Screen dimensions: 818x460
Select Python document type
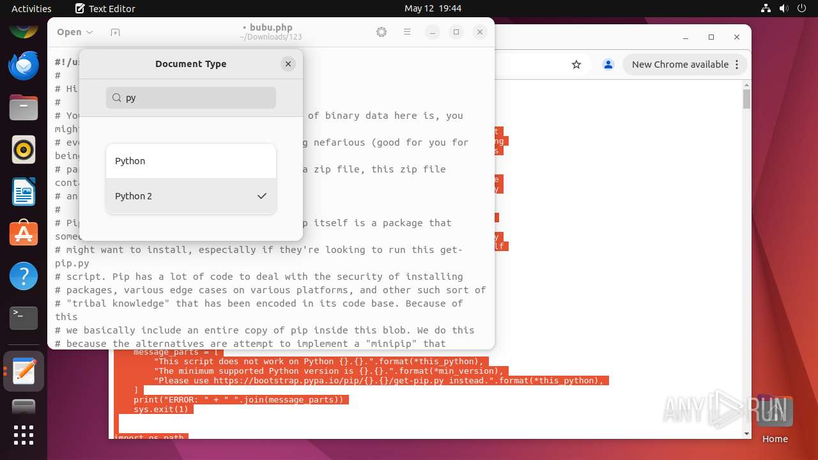tap(191, 161)
